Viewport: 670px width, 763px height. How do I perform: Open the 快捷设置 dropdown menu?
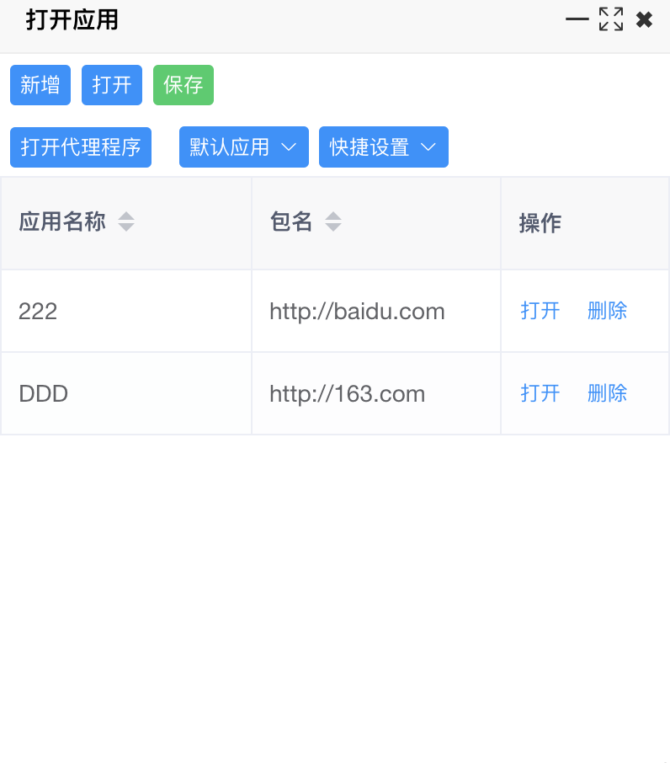[x=383, y=147]
